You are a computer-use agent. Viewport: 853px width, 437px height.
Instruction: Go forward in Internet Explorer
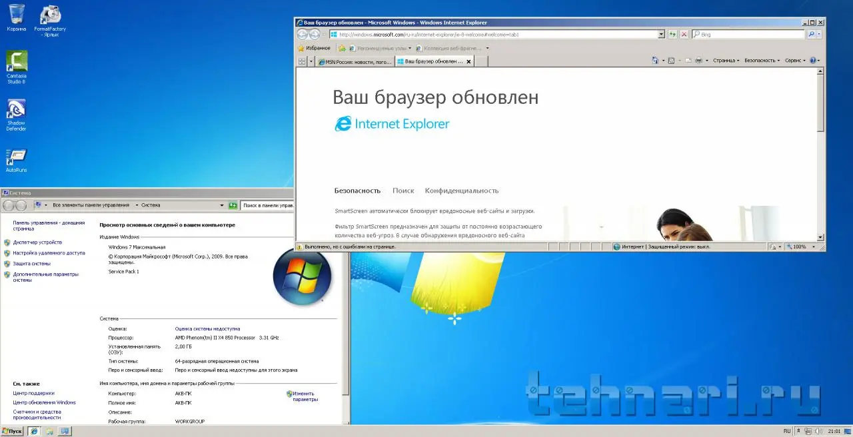pos(315,34)
